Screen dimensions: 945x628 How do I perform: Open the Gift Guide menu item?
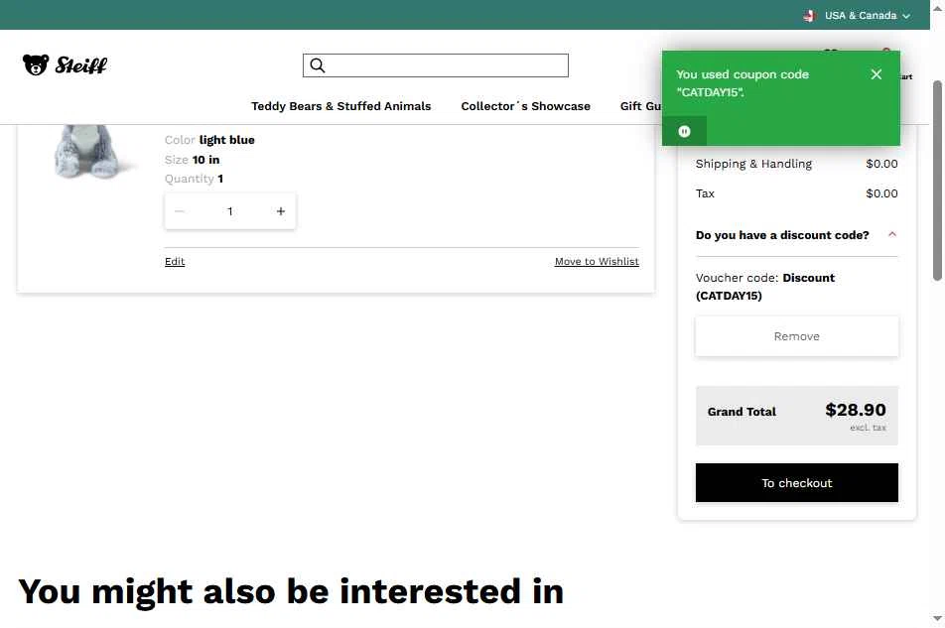pos(640,106)
